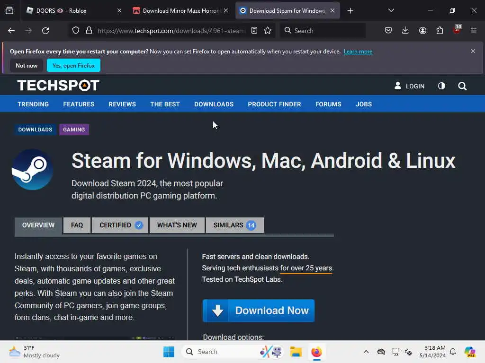This screenshot has height=363, width=485.
Task: Close the Mirror Maze Horror tab
Action: pos(226,11)
